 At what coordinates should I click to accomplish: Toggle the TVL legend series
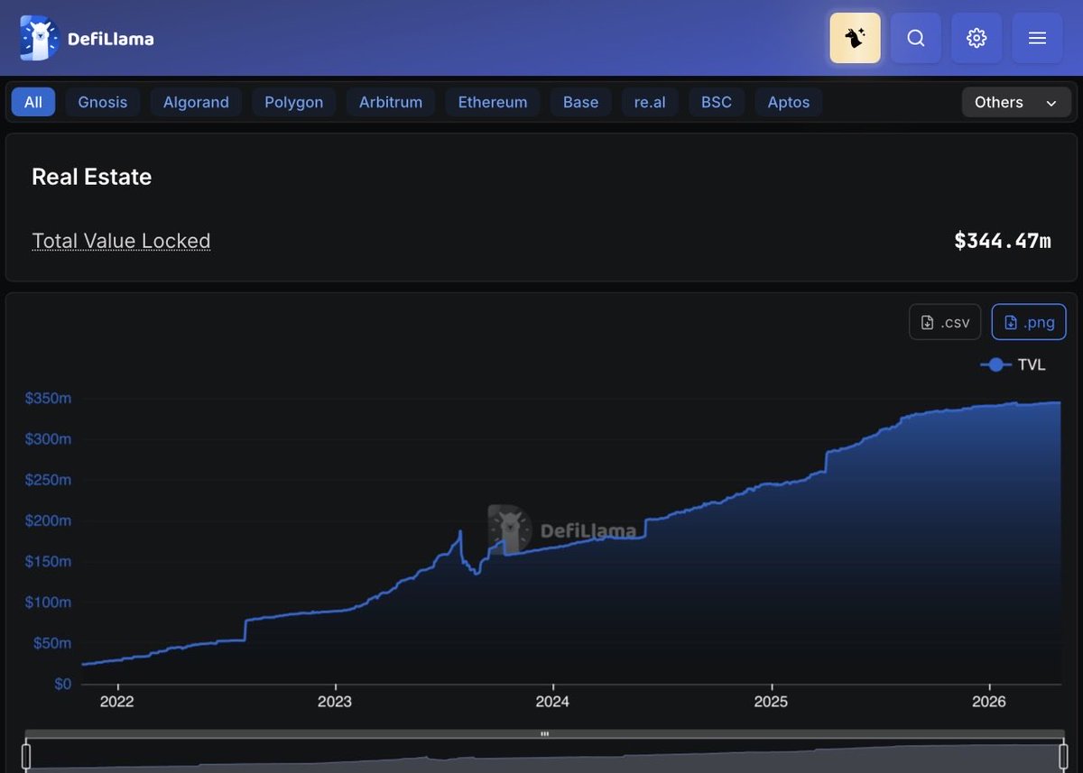coord(1014,364)
